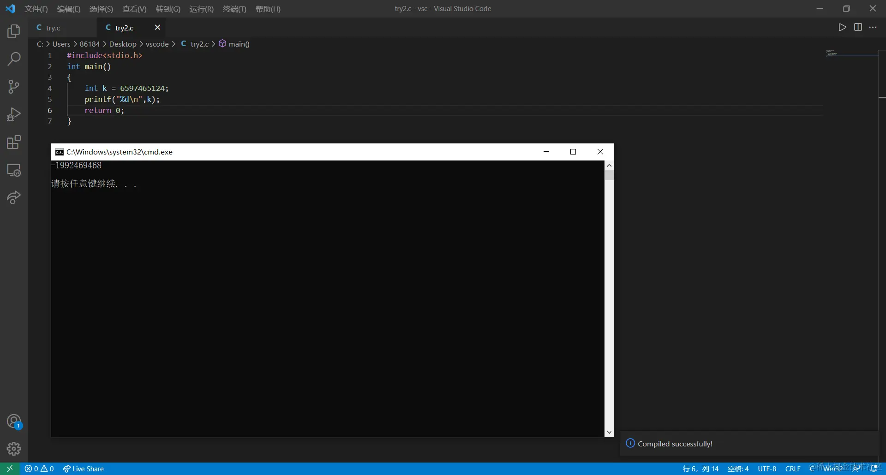Close the cmd.exe window
The width and height of the screenshot is (886, 475).
tap(600, 152)
